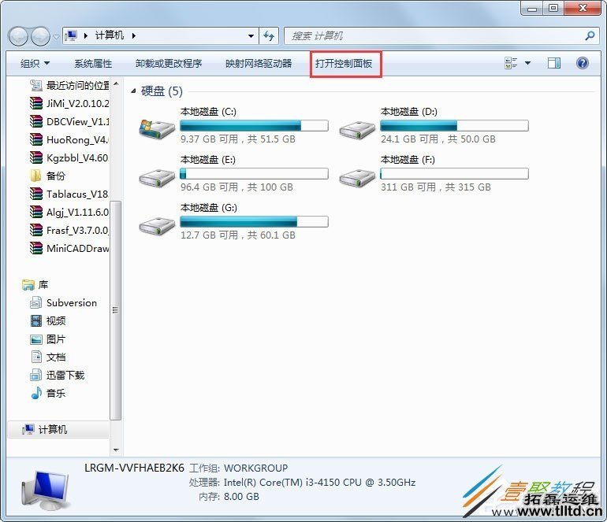The height and width of the screenshot is (522, 607).
Task: Open the 视频 library
Action: click(48, 321)
